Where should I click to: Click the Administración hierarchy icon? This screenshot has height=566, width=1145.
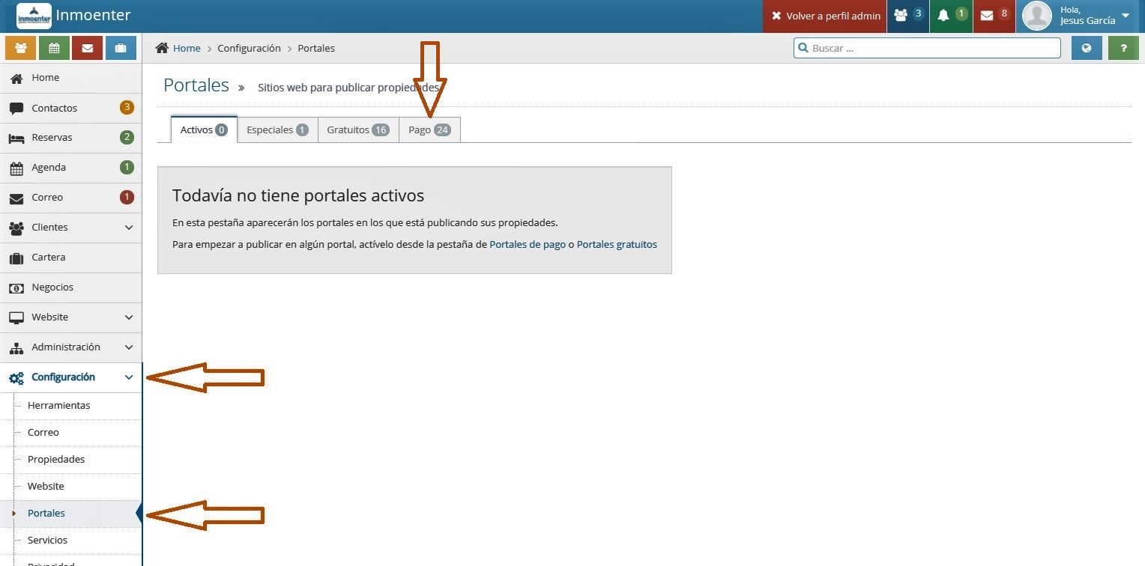point(16,348)
